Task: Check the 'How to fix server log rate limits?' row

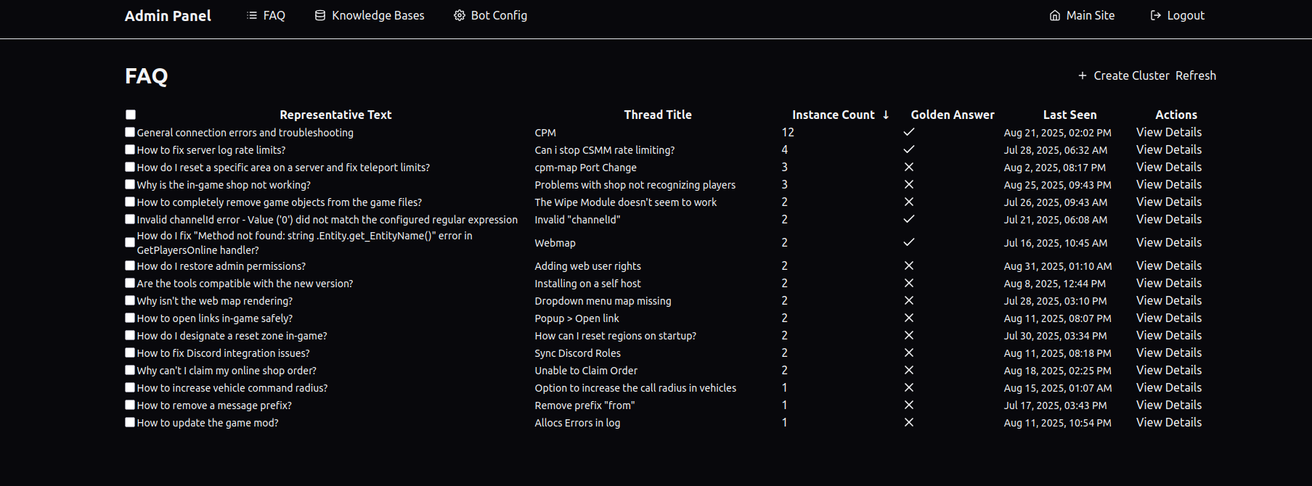Action: tap(130, 149)
